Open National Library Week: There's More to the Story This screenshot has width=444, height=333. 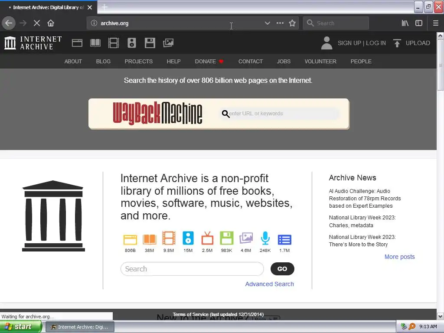coord(362,241)
